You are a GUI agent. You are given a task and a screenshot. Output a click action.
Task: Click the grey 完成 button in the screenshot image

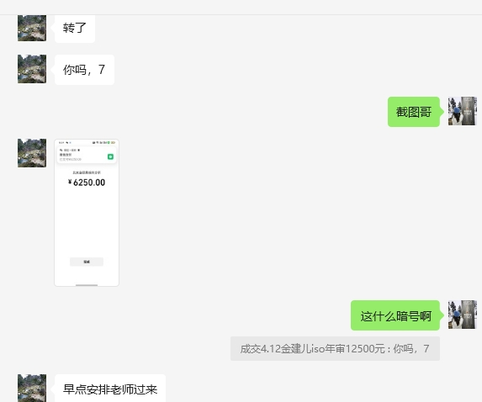87,262
